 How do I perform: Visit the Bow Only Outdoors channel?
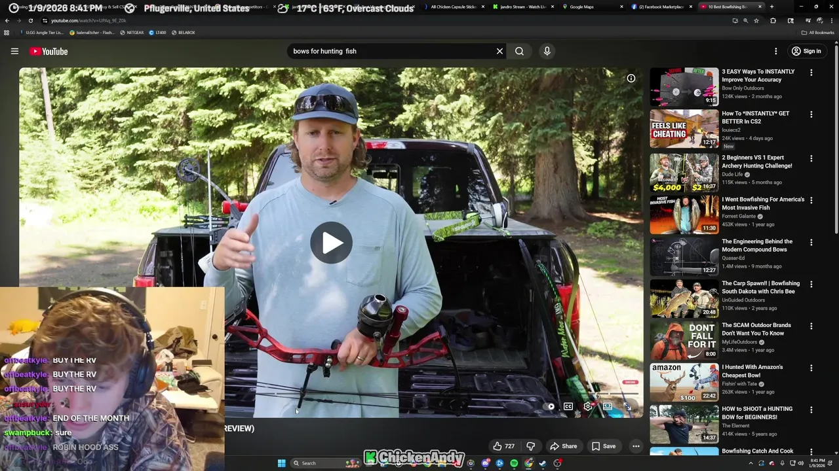[x=743, y=88]
